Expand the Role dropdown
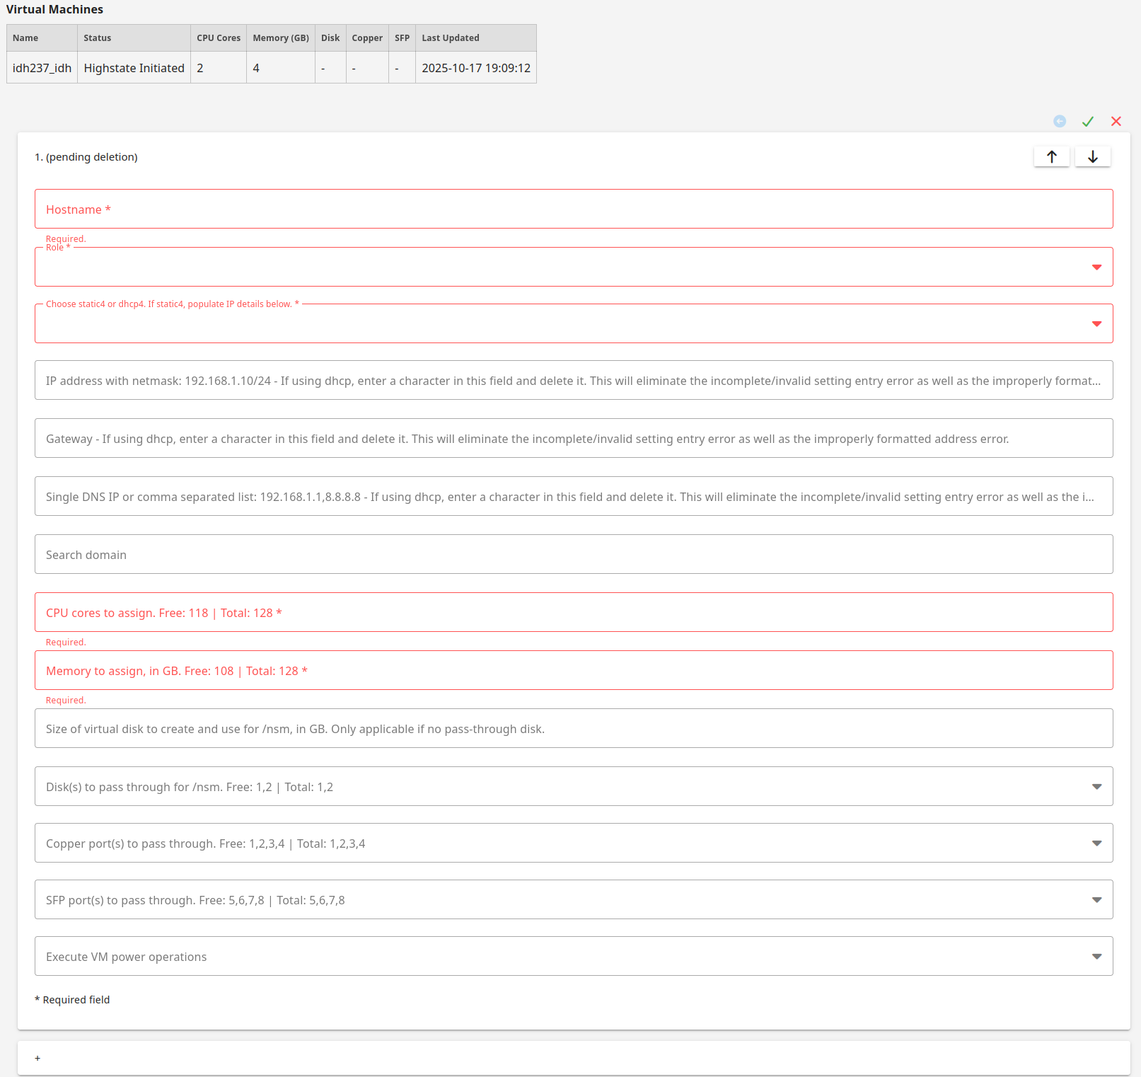Viewport: 1141px width, 1077px height. pos(1096,267)
